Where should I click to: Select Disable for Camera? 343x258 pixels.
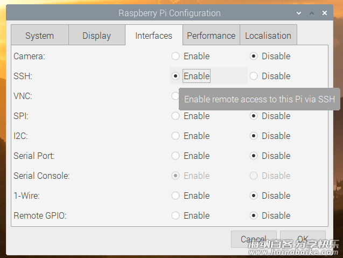point(254,56)
